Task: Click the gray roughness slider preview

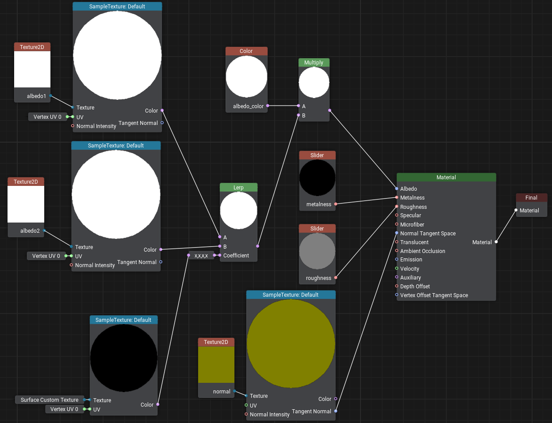Action: pyautogui.click(x=317, y=251)
